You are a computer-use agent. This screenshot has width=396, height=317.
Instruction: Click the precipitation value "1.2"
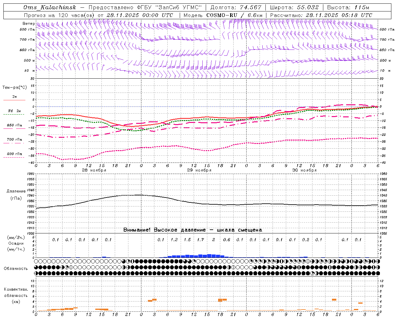coord(174,240)
